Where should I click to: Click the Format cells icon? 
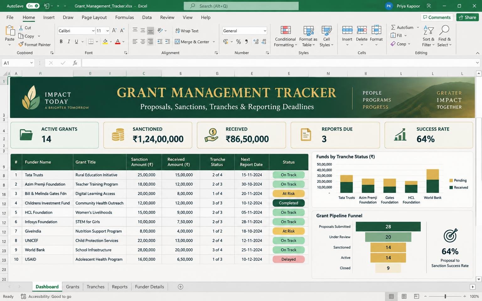376,30
